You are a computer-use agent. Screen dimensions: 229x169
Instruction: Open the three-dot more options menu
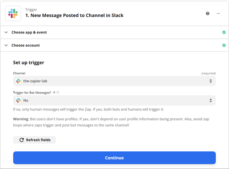(x=218, y=13)
